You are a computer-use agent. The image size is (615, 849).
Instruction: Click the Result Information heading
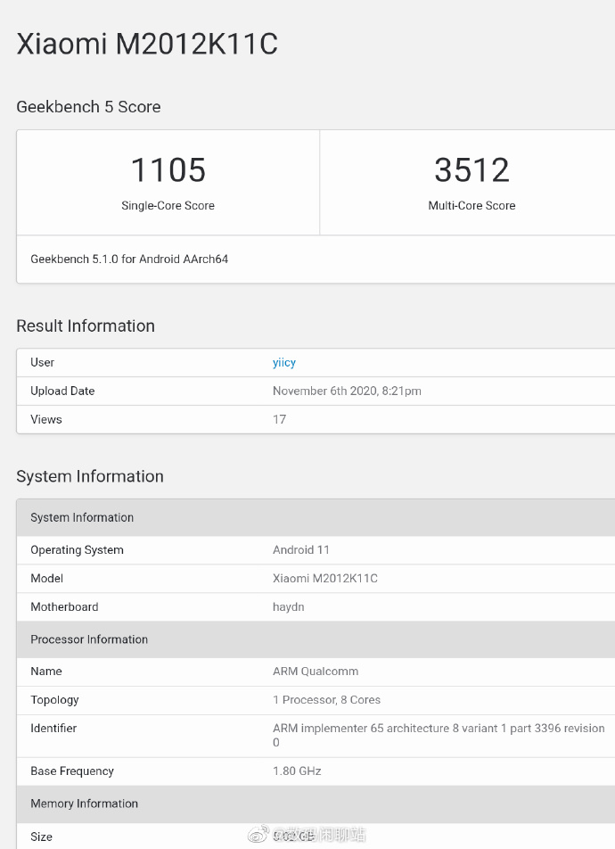[86, 326]
